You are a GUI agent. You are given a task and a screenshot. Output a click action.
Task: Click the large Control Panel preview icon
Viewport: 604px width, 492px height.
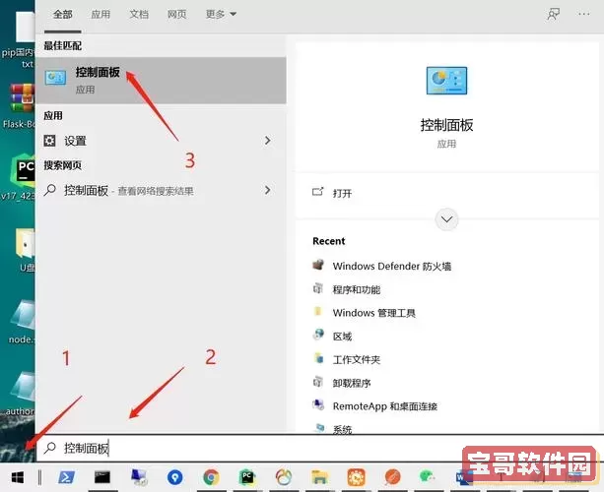tap(446, 81)
